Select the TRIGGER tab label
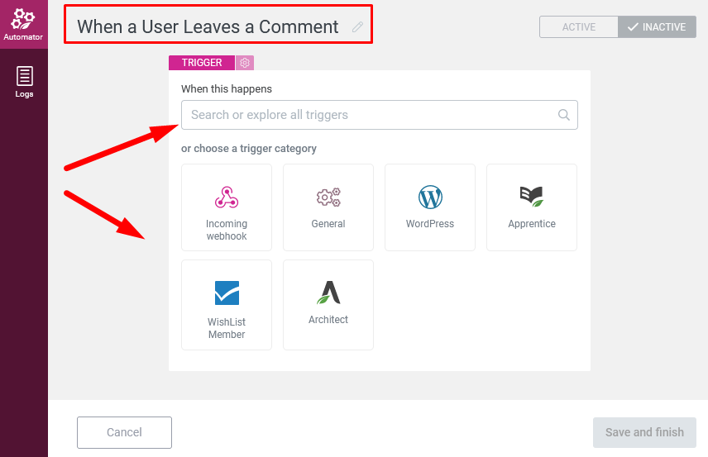This screenshot has height=457, width=708. tap(202, 63)
